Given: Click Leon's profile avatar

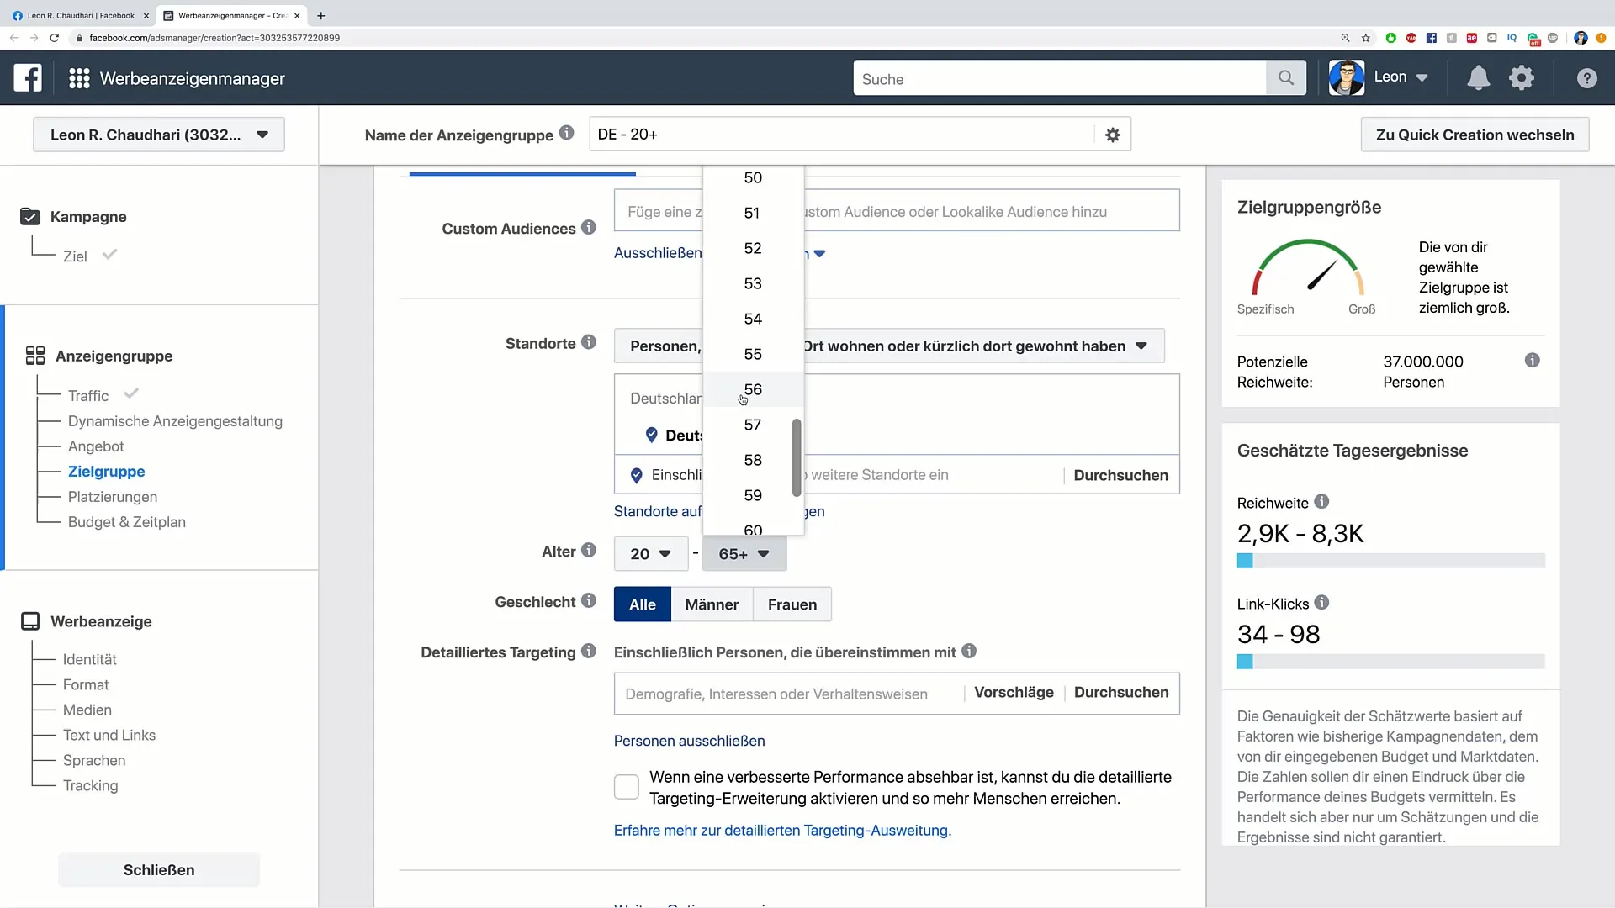Looking at the screenshot, I should (x=1347, y=77).
